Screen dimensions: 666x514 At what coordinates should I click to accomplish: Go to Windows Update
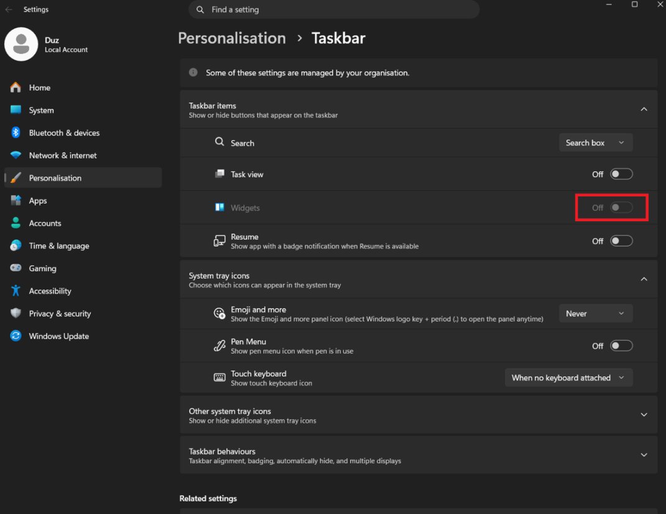83,336
